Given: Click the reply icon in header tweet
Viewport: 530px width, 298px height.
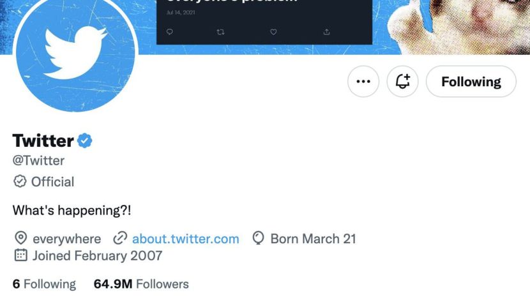Looking at the screenshot, I should pyautogui.click(x=170, y=32).
